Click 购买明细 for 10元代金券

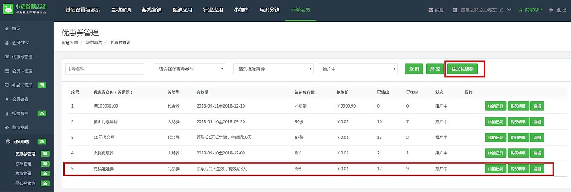pos(518,138)
